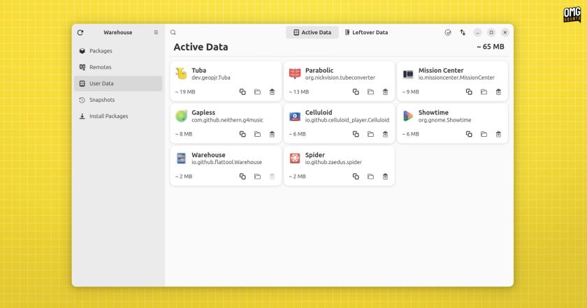The height and width of the screenshot is (308, 587).
Task: Open Mission Center data folder
Action: coord(484,91)
